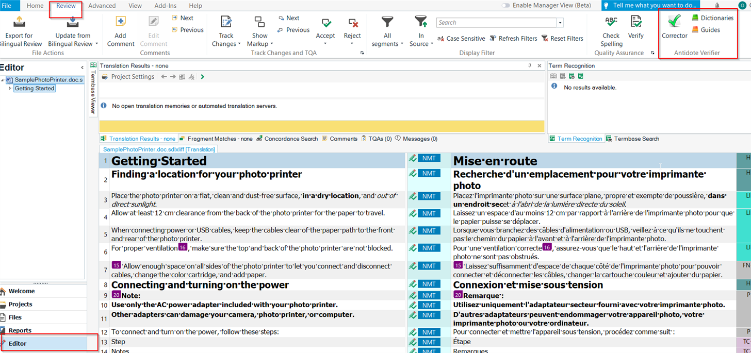Run Check Spelling
The height and width of the screenshot is (353, 751).
pyautogui.click(x=611, y=31)
